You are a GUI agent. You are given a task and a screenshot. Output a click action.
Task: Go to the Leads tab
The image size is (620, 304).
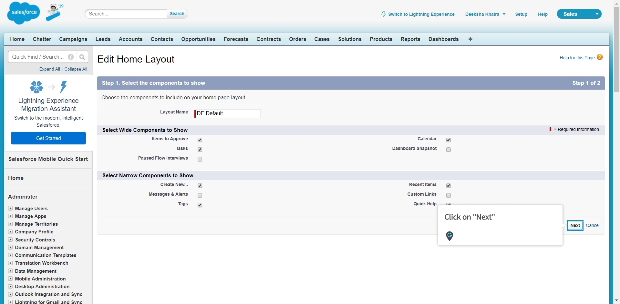pos(103,39)
